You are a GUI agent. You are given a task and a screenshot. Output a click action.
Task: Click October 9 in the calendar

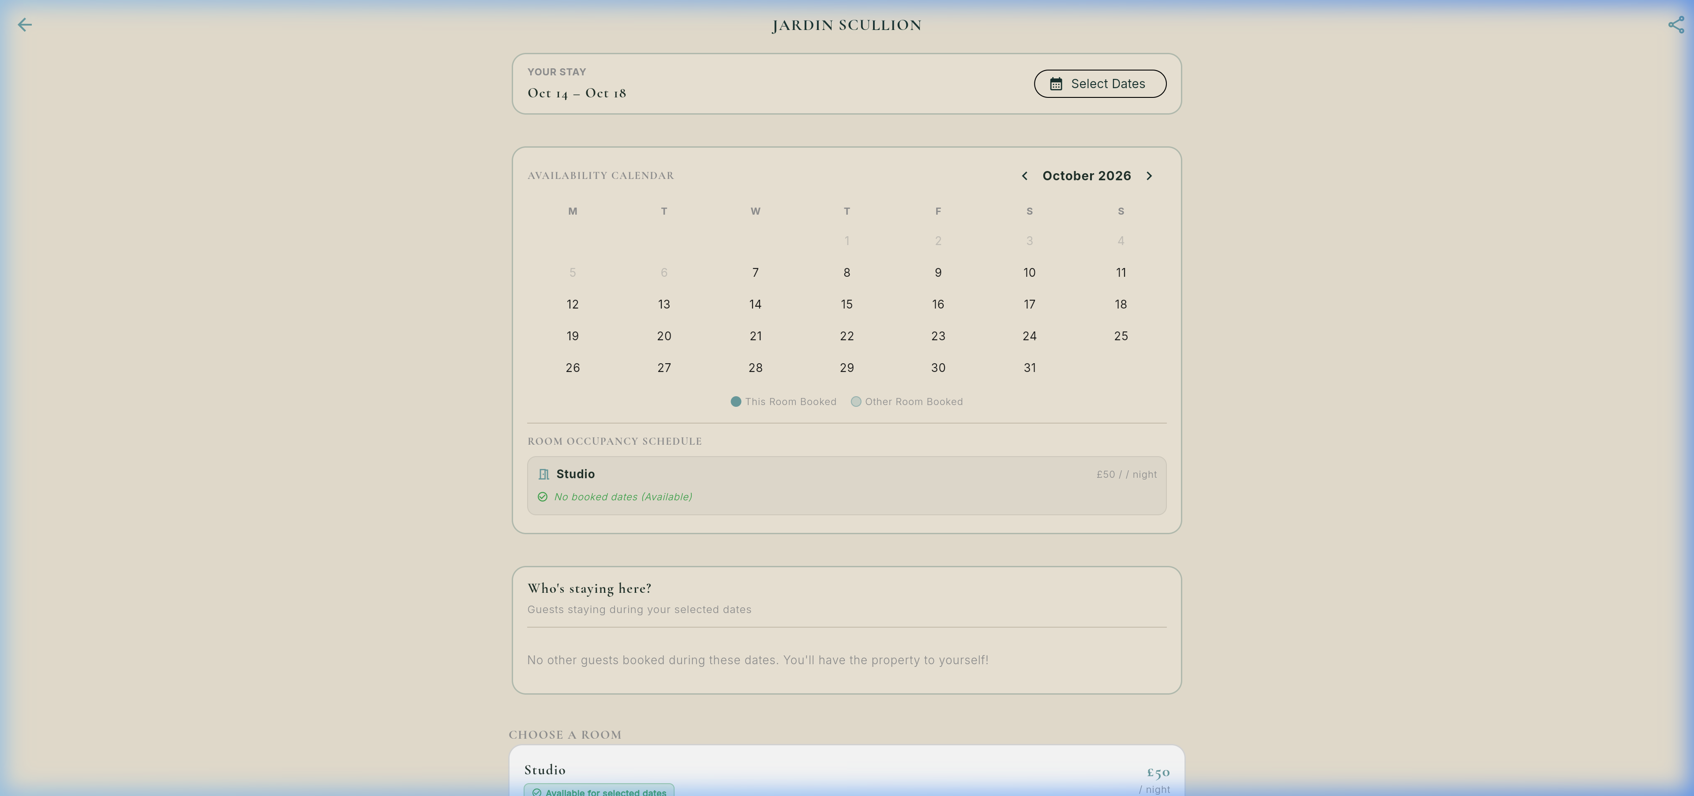click(938, 272)
